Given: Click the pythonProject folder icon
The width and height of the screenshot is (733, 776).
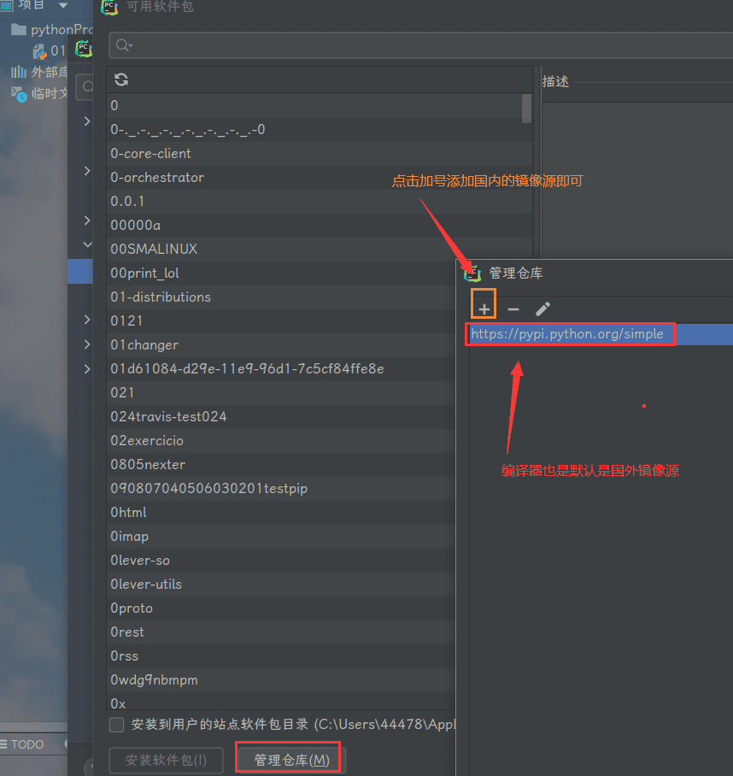Looking at the screenshot, I should point(18,30).
